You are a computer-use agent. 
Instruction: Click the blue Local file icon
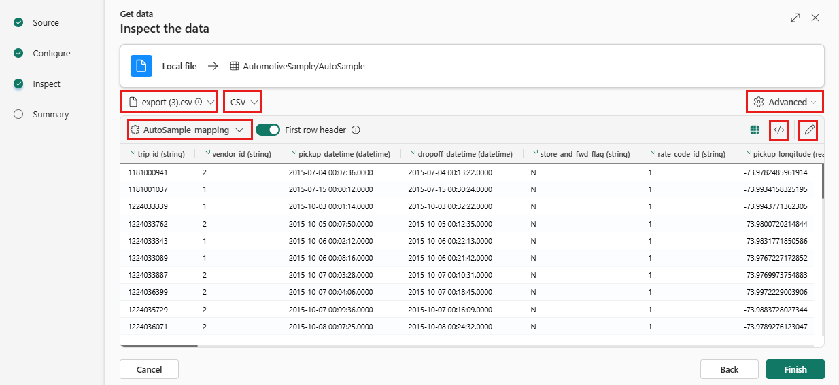141,66
